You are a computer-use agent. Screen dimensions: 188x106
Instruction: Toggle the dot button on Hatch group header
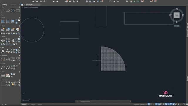point(20,18)
